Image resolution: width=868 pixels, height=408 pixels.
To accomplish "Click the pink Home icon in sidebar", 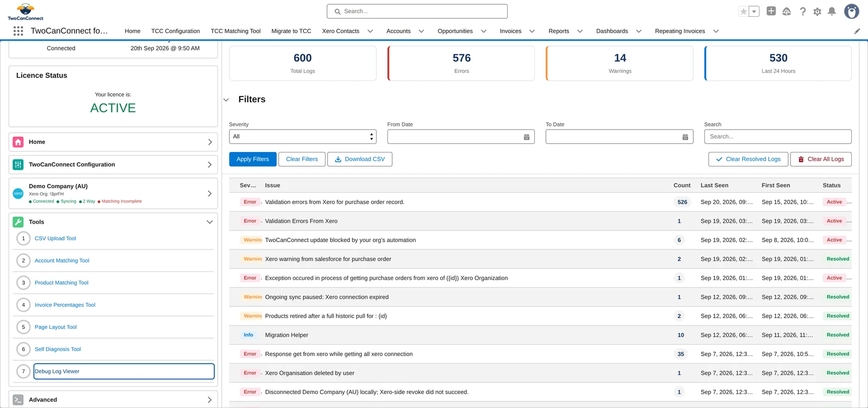I will pos(18,142).
